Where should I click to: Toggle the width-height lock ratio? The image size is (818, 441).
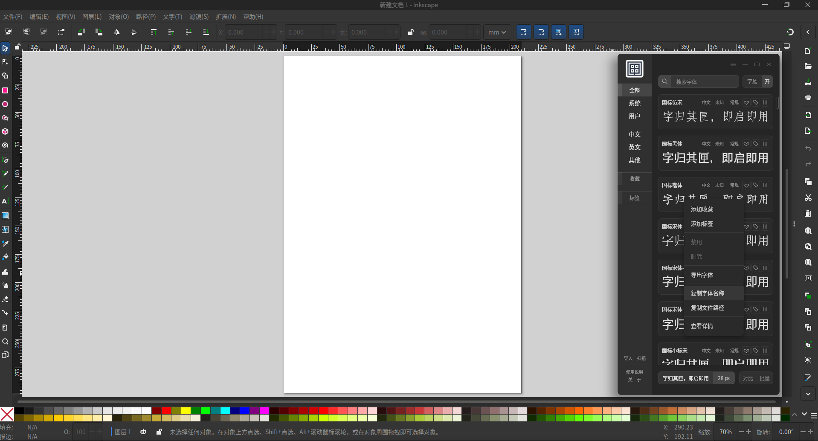click(x=410, y=32)
